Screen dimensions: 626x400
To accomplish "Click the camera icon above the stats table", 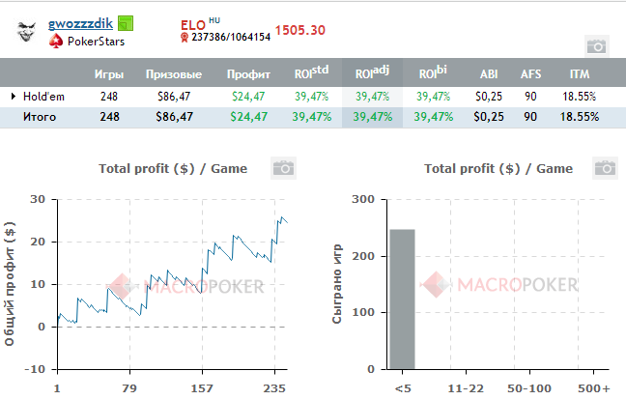I will point(597,45).
